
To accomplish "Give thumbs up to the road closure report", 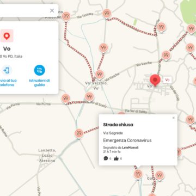I will point(116,158).
